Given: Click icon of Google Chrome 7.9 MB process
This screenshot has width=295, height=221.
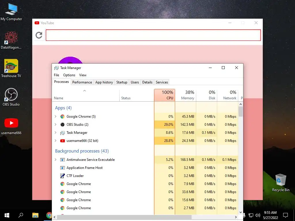Looking at the screenshot, I should pyautogui.click(x=63, y=184).
